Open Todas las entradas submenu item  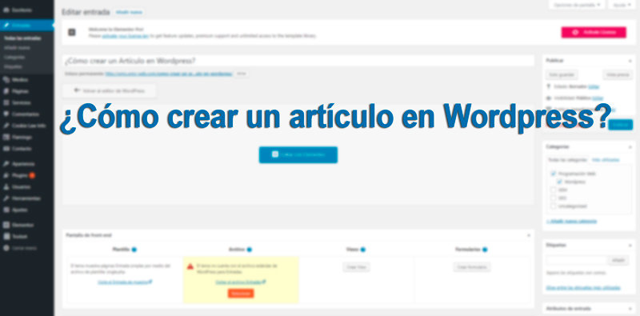click(22, 38)
